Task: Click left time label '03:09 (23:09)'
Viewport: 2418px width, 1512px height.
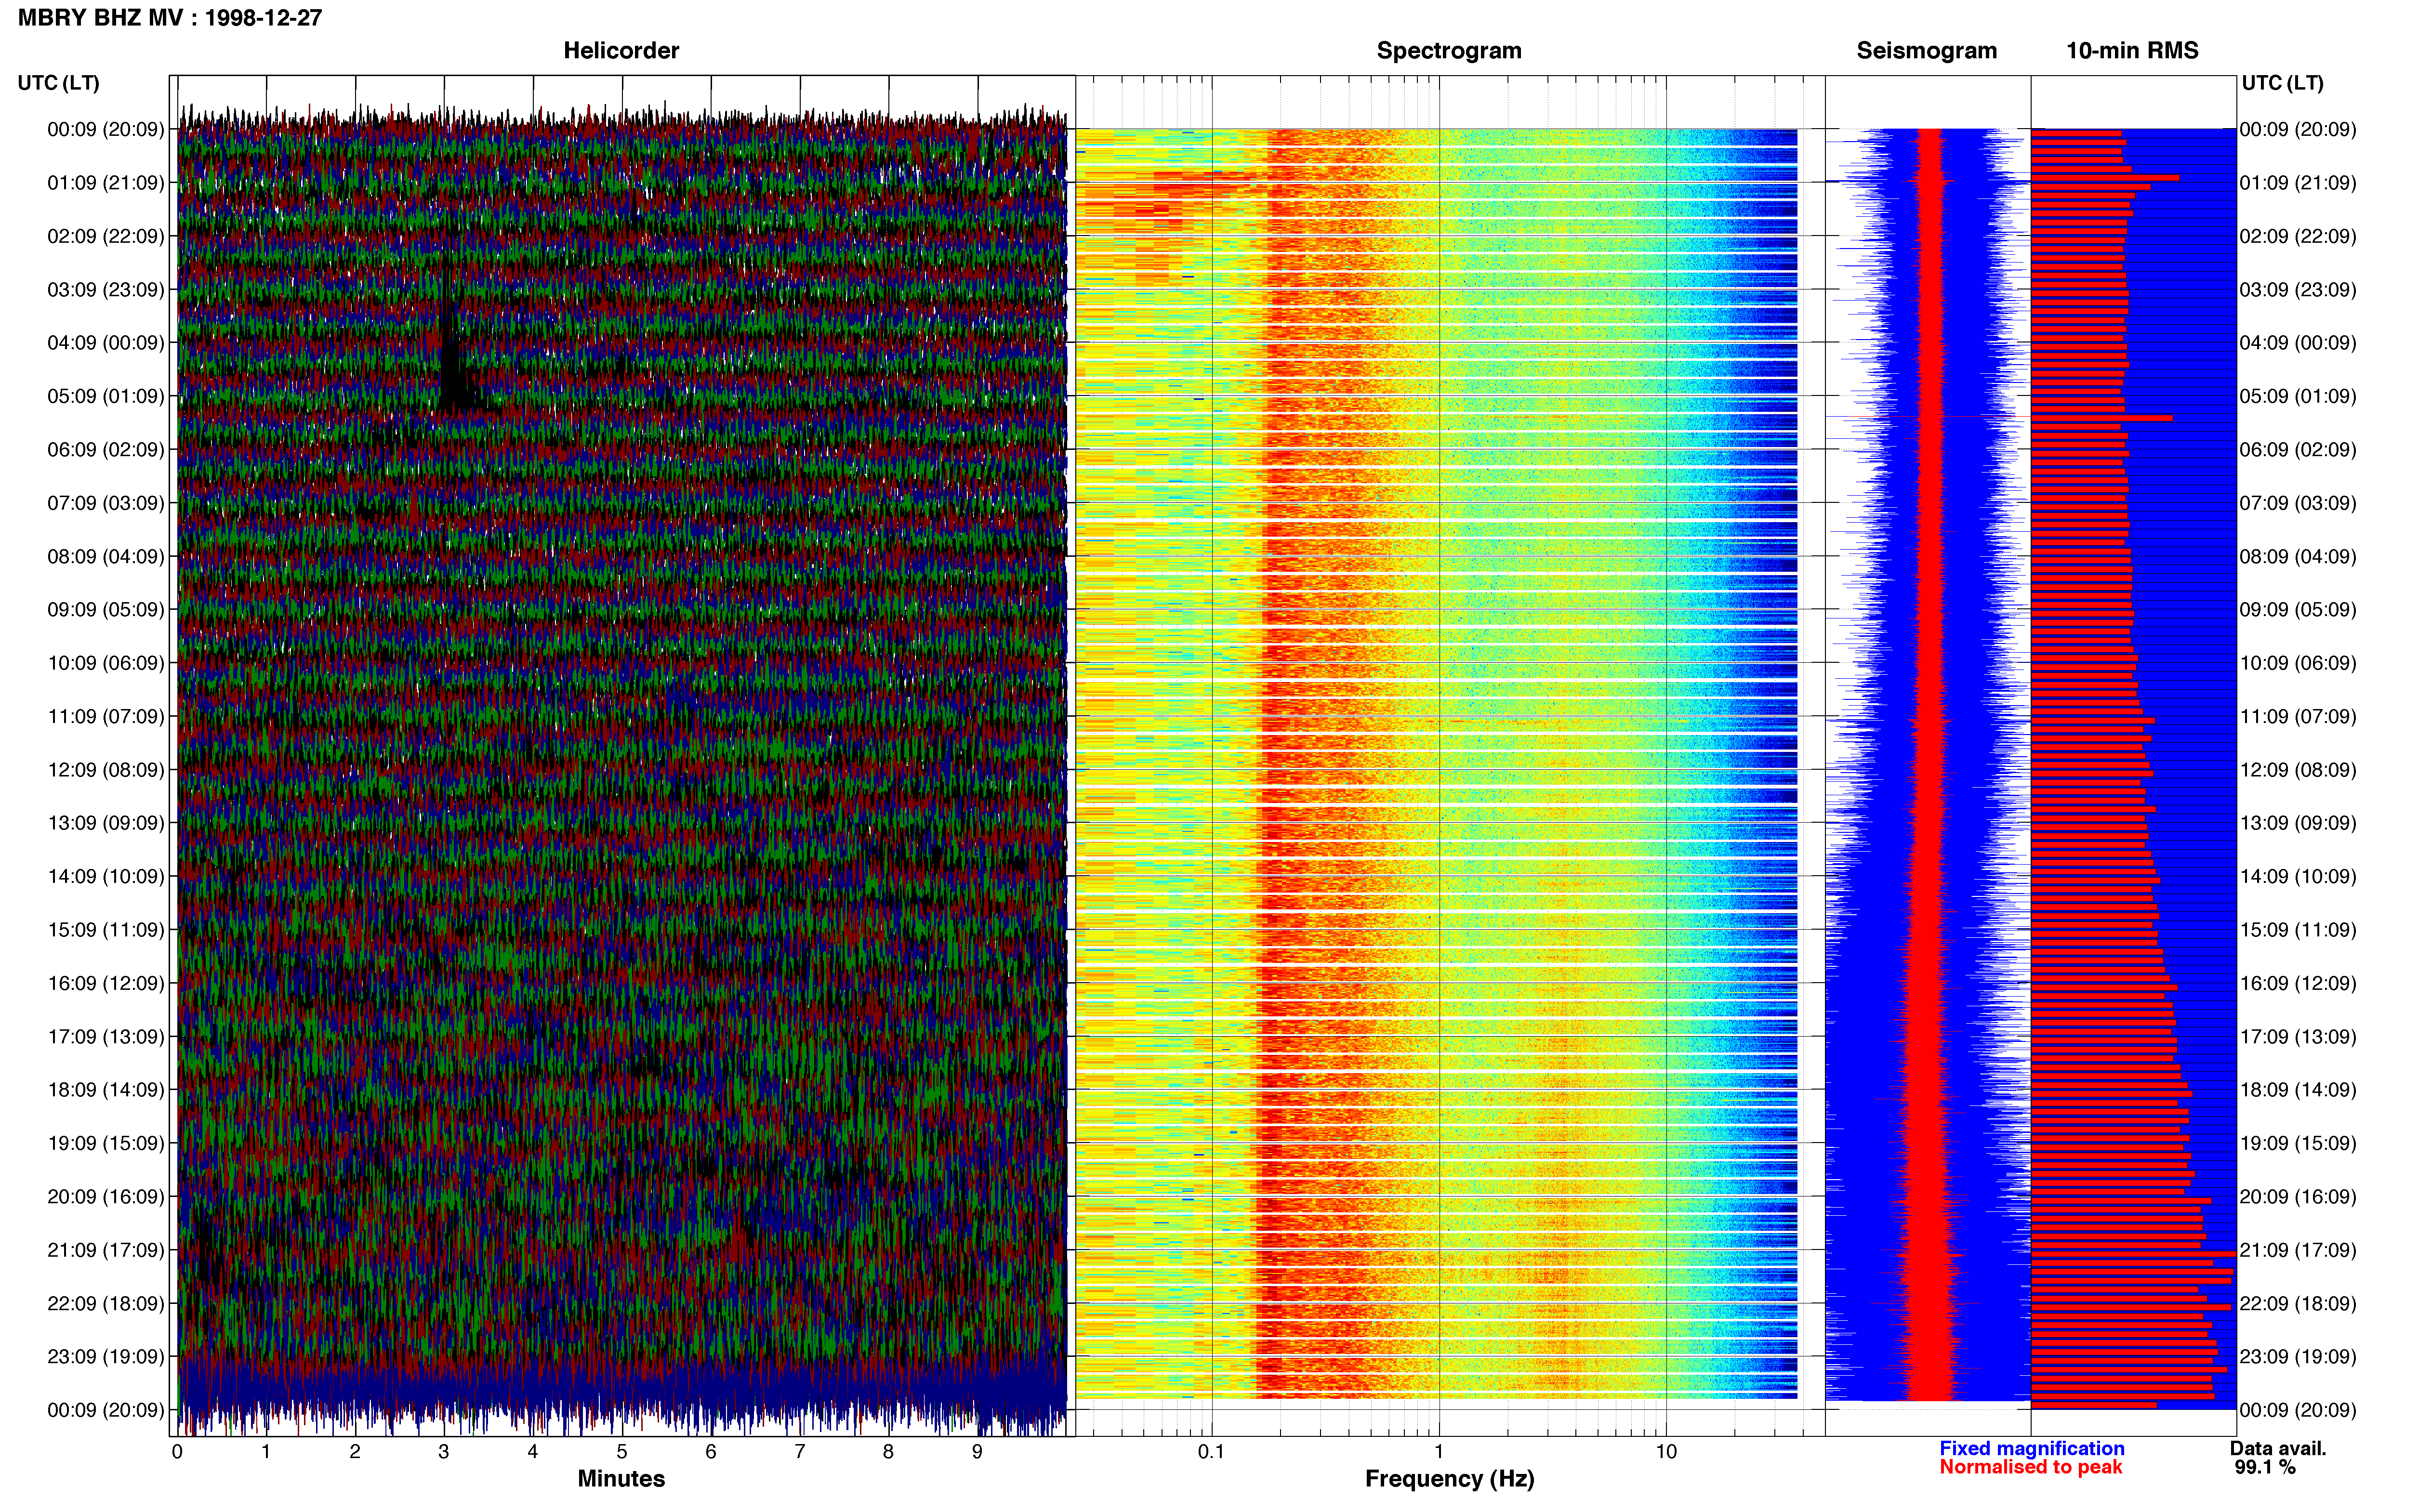Action: point(105,290)
